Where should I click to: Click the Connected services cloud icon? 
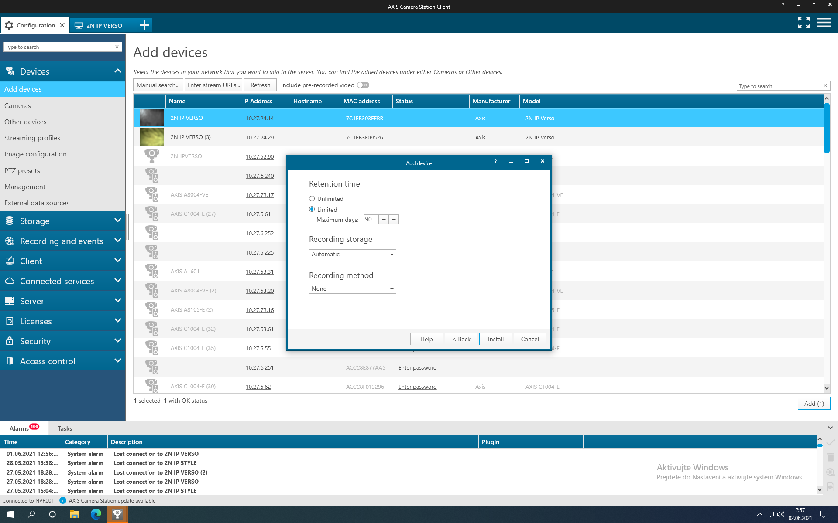tap(10, 281)
